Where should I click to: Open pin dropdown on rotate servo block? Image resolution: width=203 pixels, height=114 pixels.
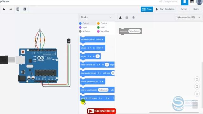coord(99,65)
